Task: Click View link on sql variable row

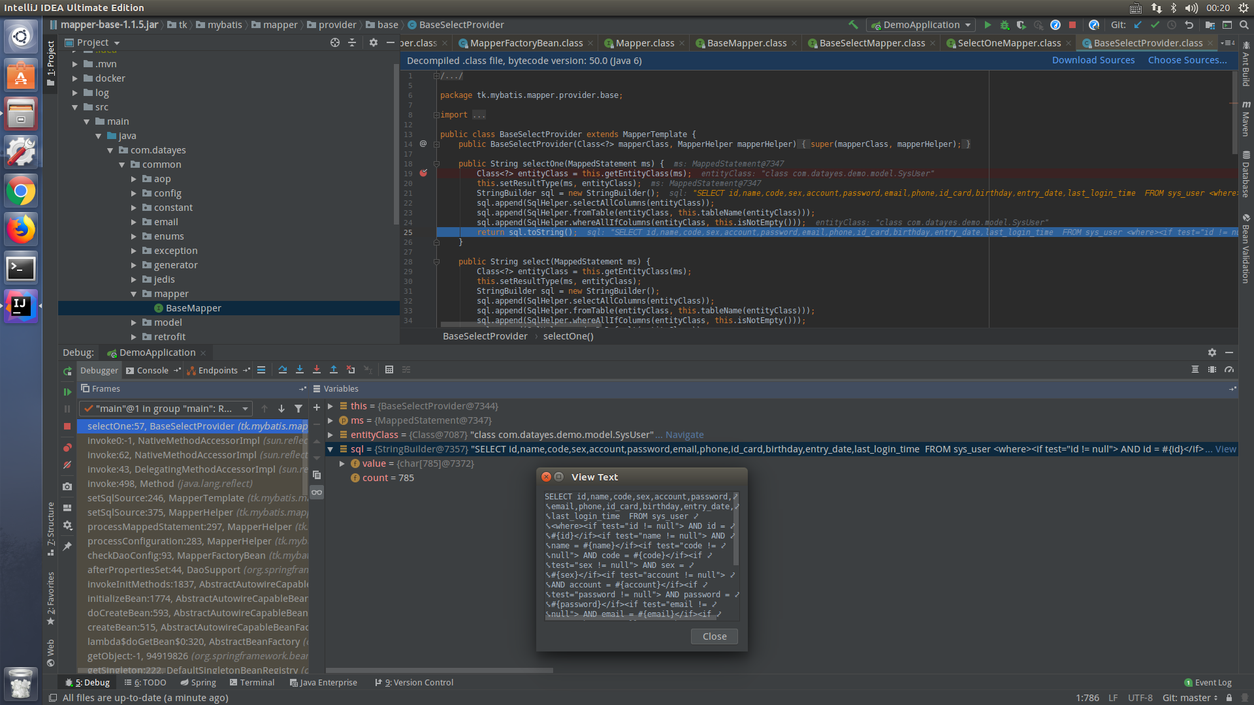Action: pyautogui.click(x=1225, y=449)
